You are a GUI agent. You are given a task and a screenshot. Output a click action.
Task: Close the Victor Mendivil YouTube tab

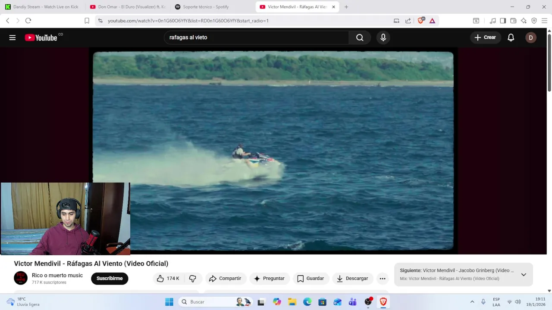[x=333, y=7]
